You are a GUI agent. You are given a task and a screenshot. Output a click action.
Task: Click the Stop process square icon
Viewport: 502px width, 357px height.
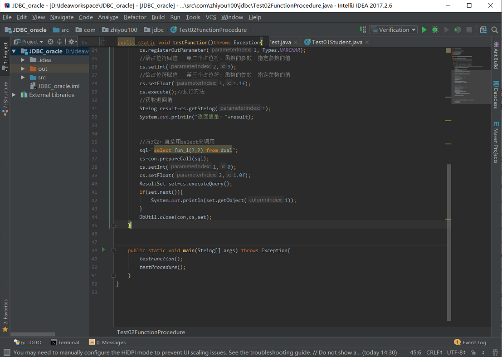(x=469, y=30)
